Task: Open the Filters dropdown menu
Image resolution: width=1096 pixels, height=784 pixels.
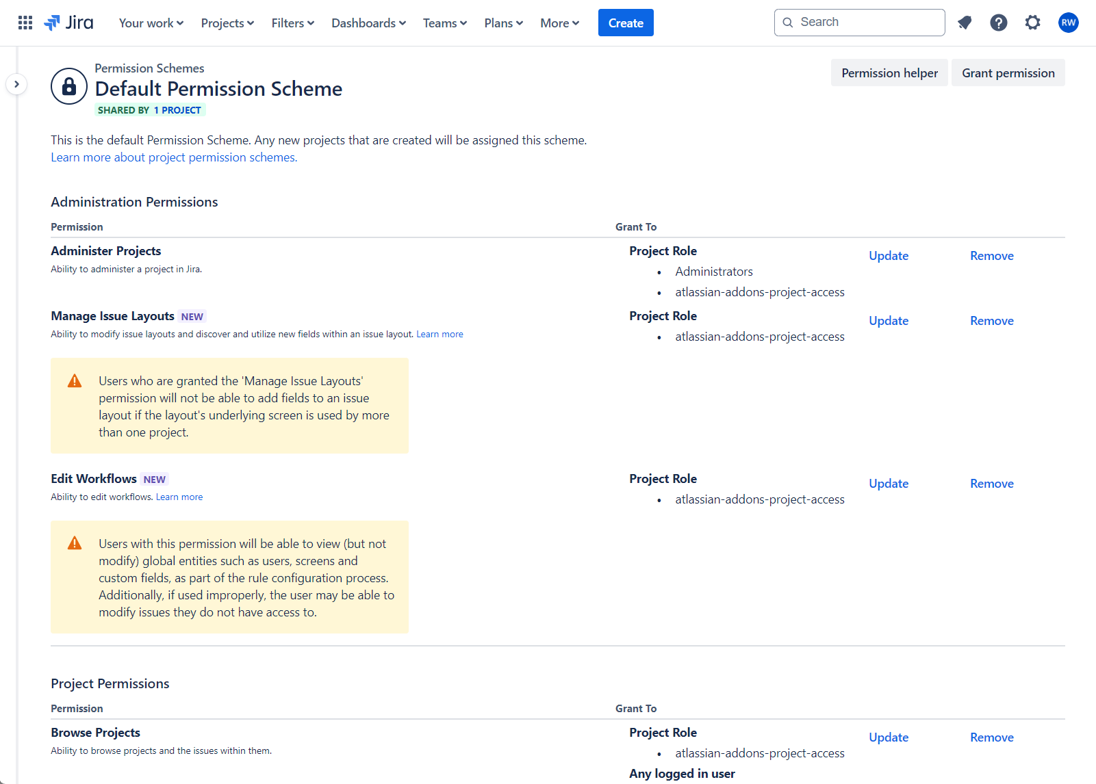Action: [x=292, y=23]
